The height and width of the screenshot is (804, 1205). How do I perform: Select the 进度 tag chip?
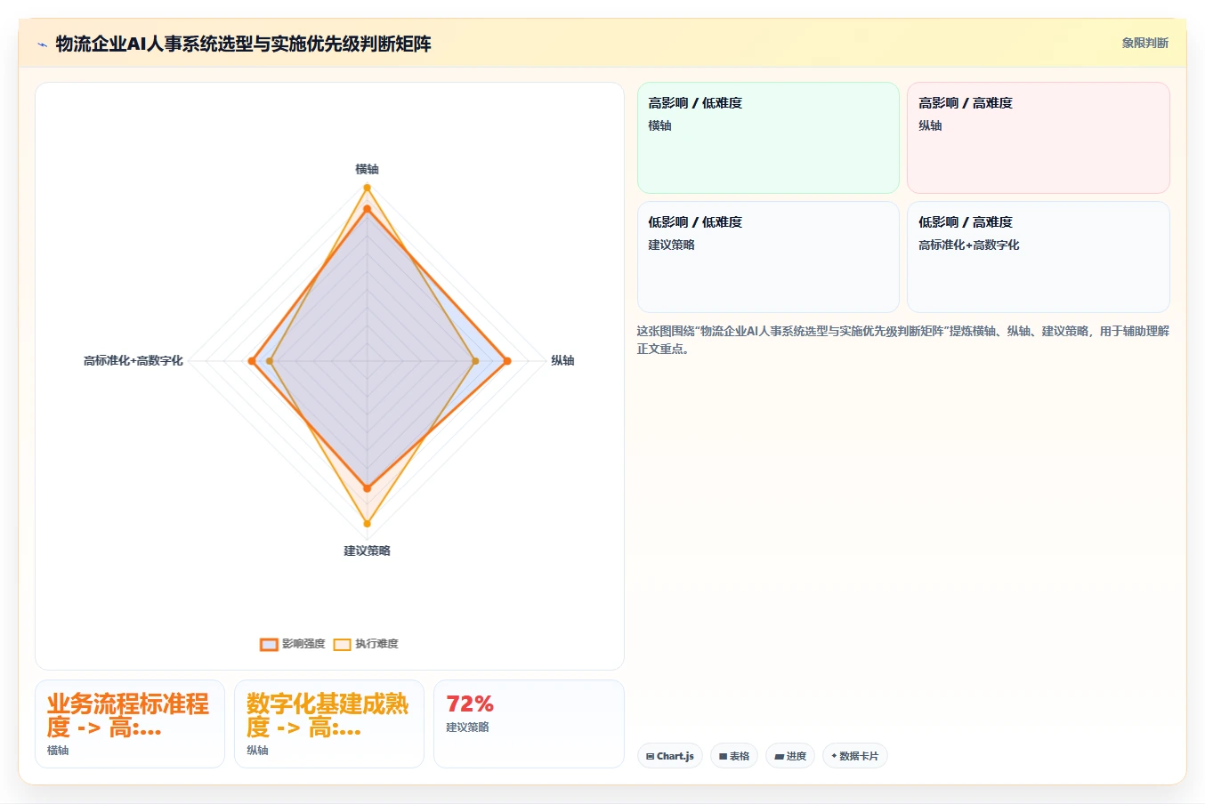click(x=790, y=756)
